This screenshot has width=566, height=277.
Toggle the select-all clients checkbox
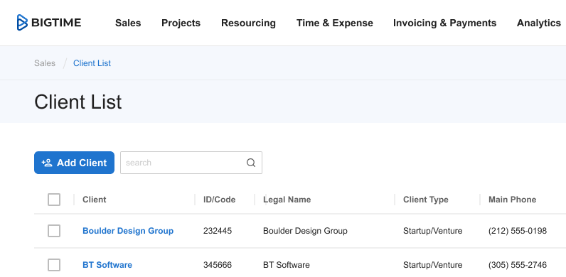click(54, 200)
